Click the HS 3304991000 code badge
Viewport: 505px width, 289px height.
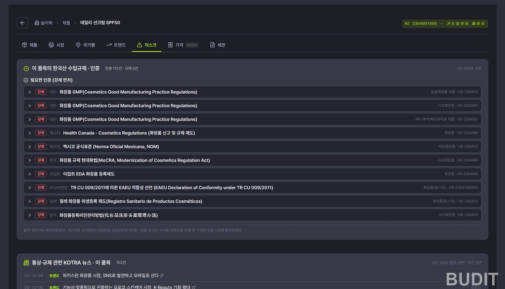click(x=445, y=24)
